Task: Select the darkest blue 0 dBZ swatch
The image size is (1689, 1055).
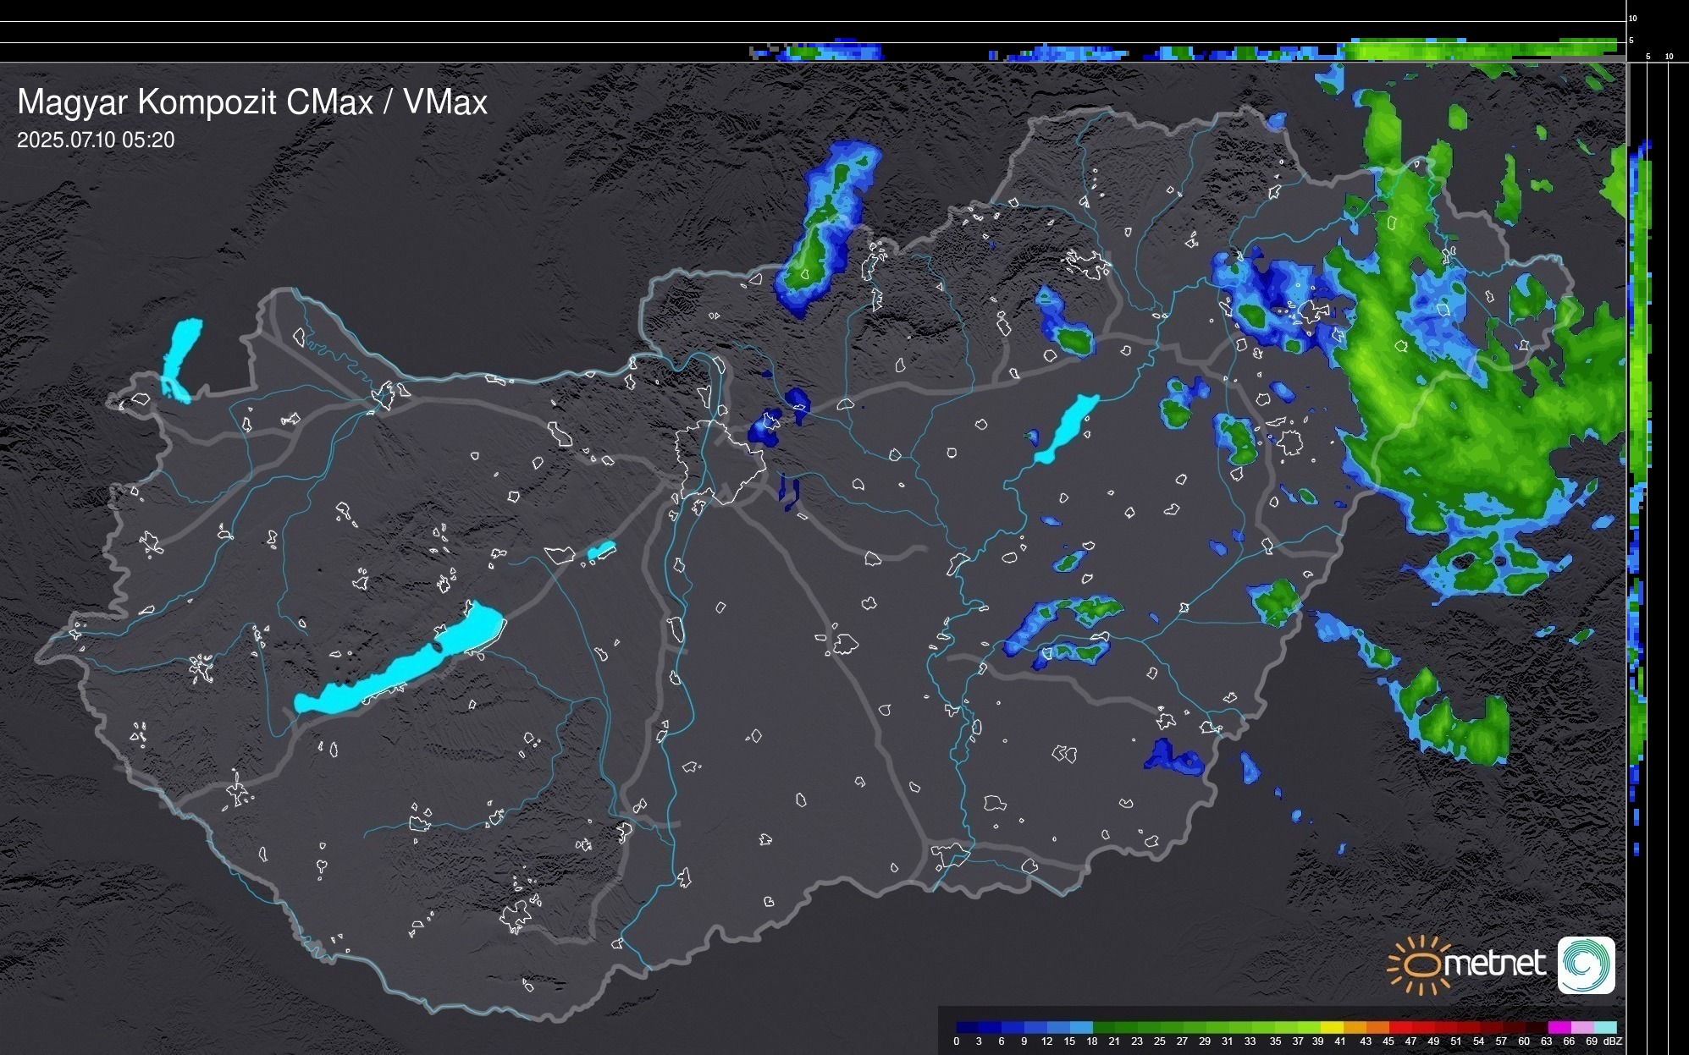Action: coord(968,1027)
